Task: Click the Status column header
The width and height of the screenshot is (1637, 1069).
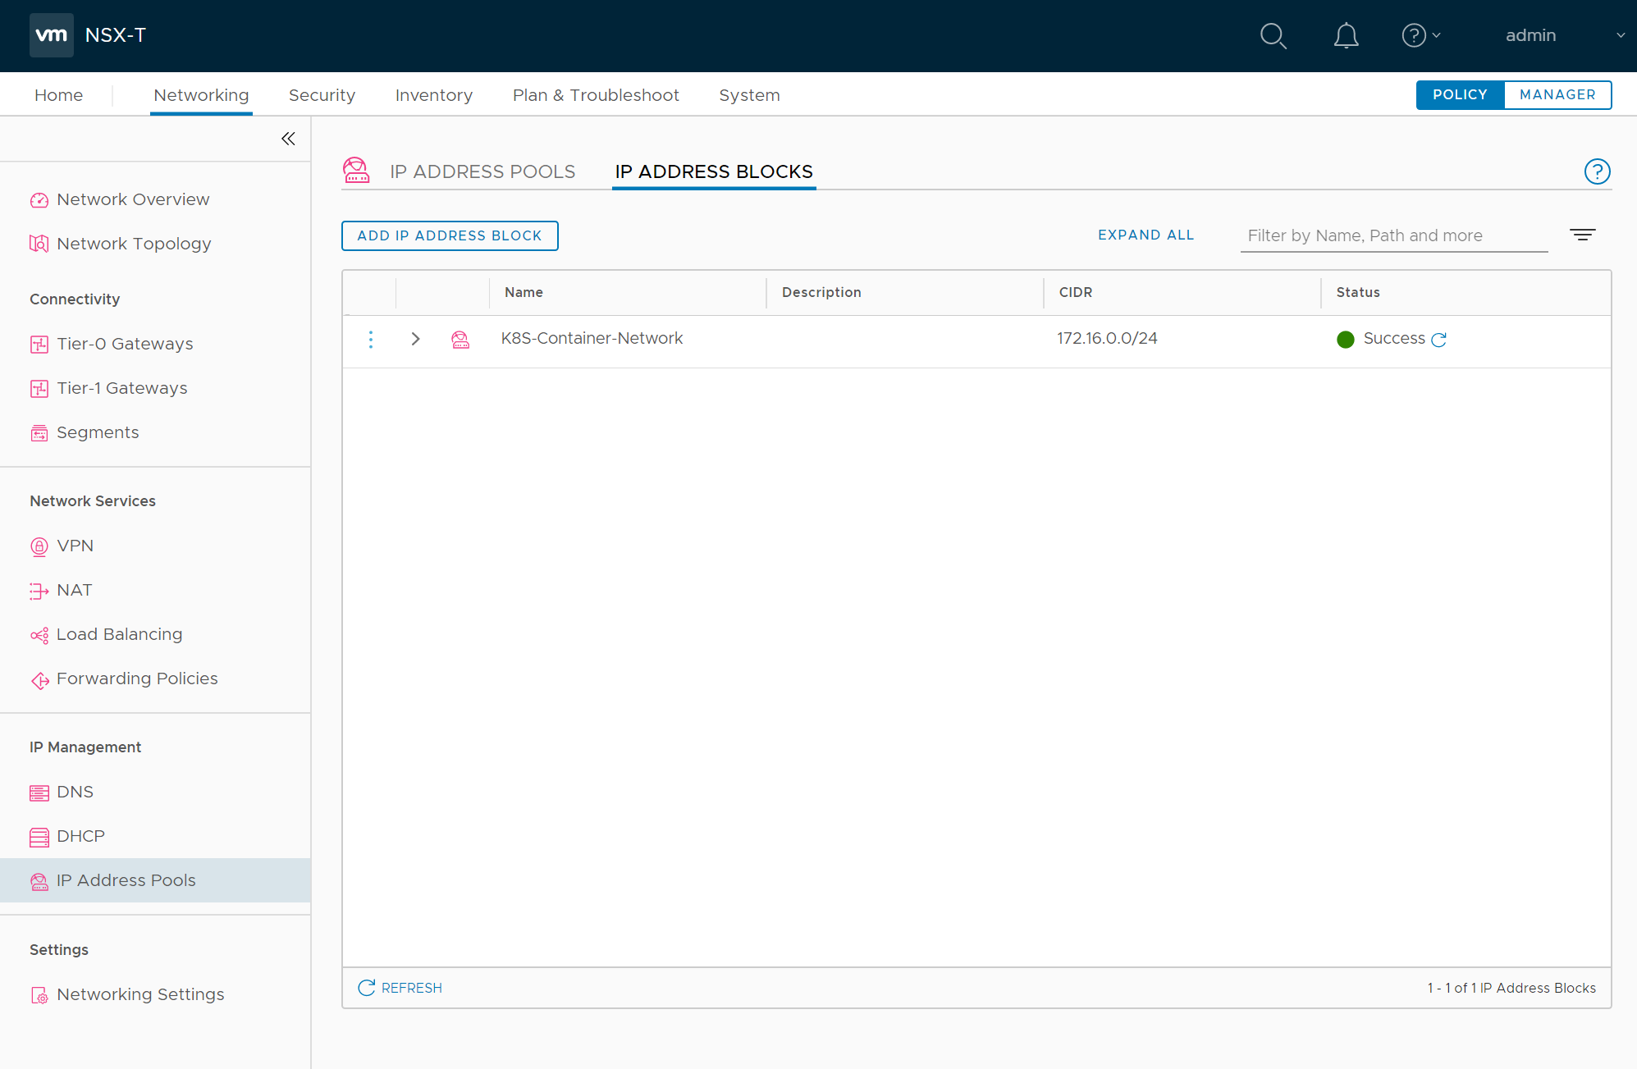Action: pyautogui.click(x=1358, y=292)
